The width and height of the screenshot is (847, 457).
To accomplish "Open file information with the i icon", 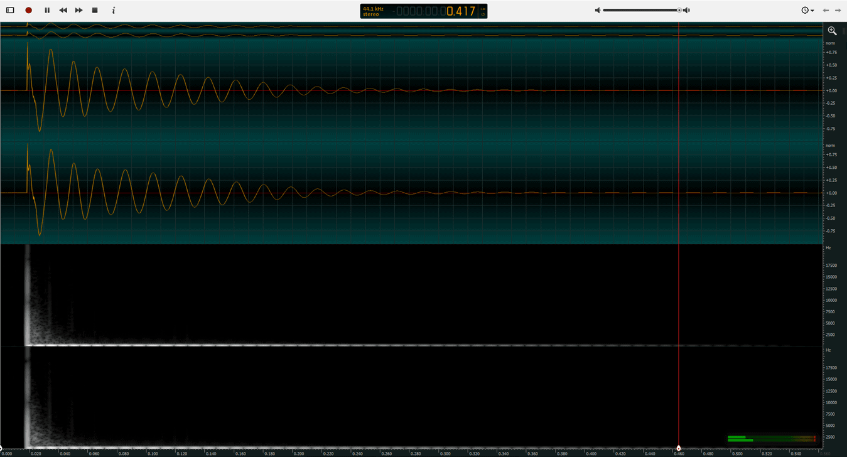I will point(114,10).
